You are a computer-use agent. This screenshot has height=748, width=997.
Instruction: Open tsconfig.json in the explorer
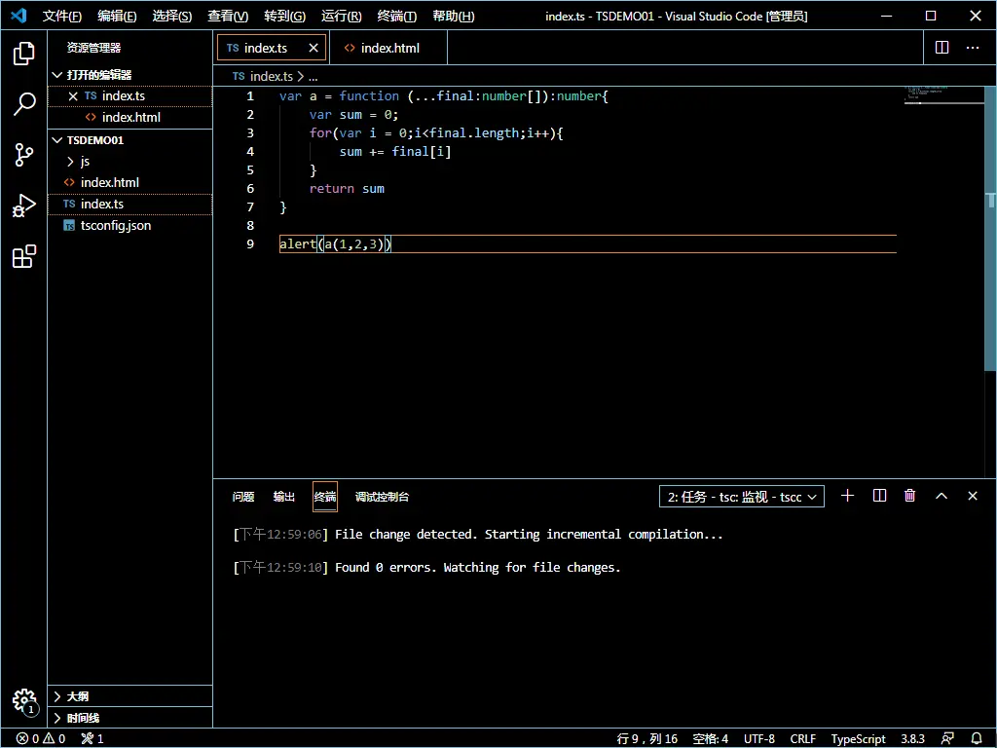click(x=130, y=226)
